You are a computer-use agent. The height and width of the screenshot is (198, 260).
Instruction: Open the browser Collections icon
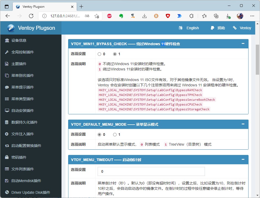pos(216,16)
